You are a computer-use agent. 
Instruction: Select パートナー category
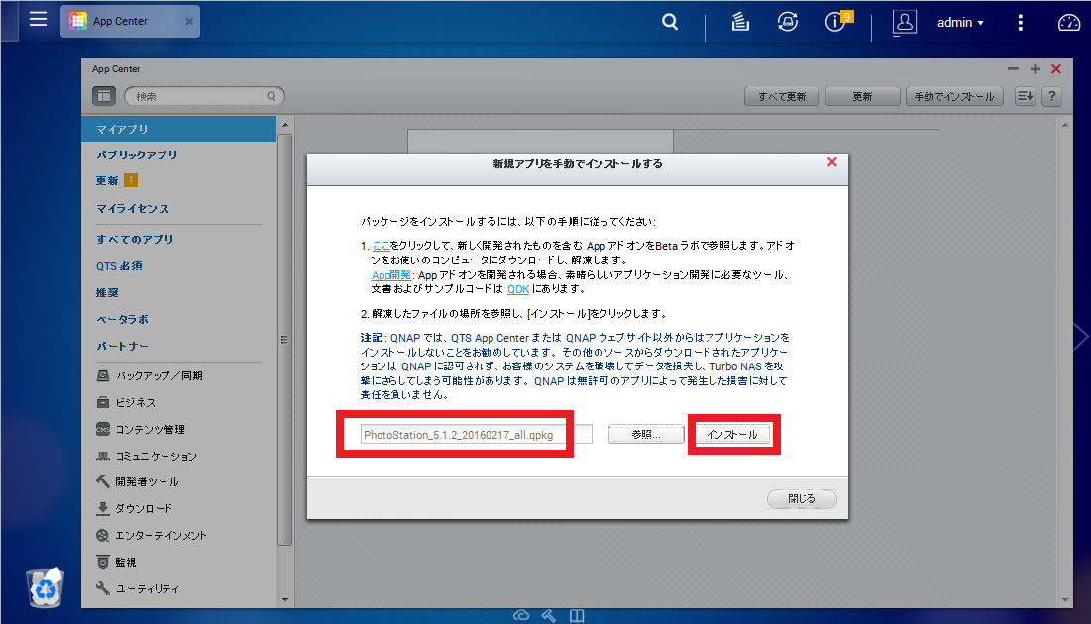click(x=122, y=346)
